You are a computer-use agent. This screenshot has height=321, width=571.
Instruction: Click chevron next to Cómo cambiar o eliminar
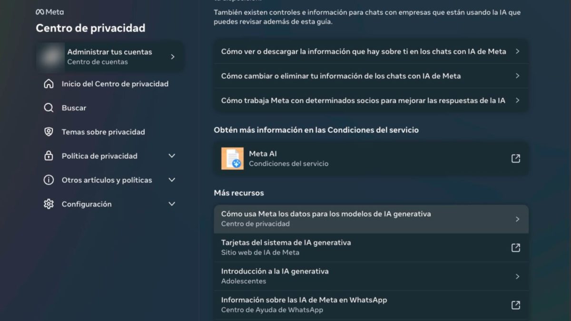[x=517, y=76]
